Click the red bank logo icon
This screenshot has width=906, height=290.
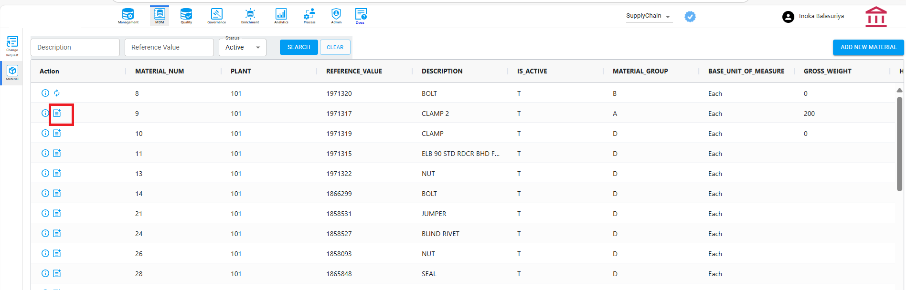876,17
